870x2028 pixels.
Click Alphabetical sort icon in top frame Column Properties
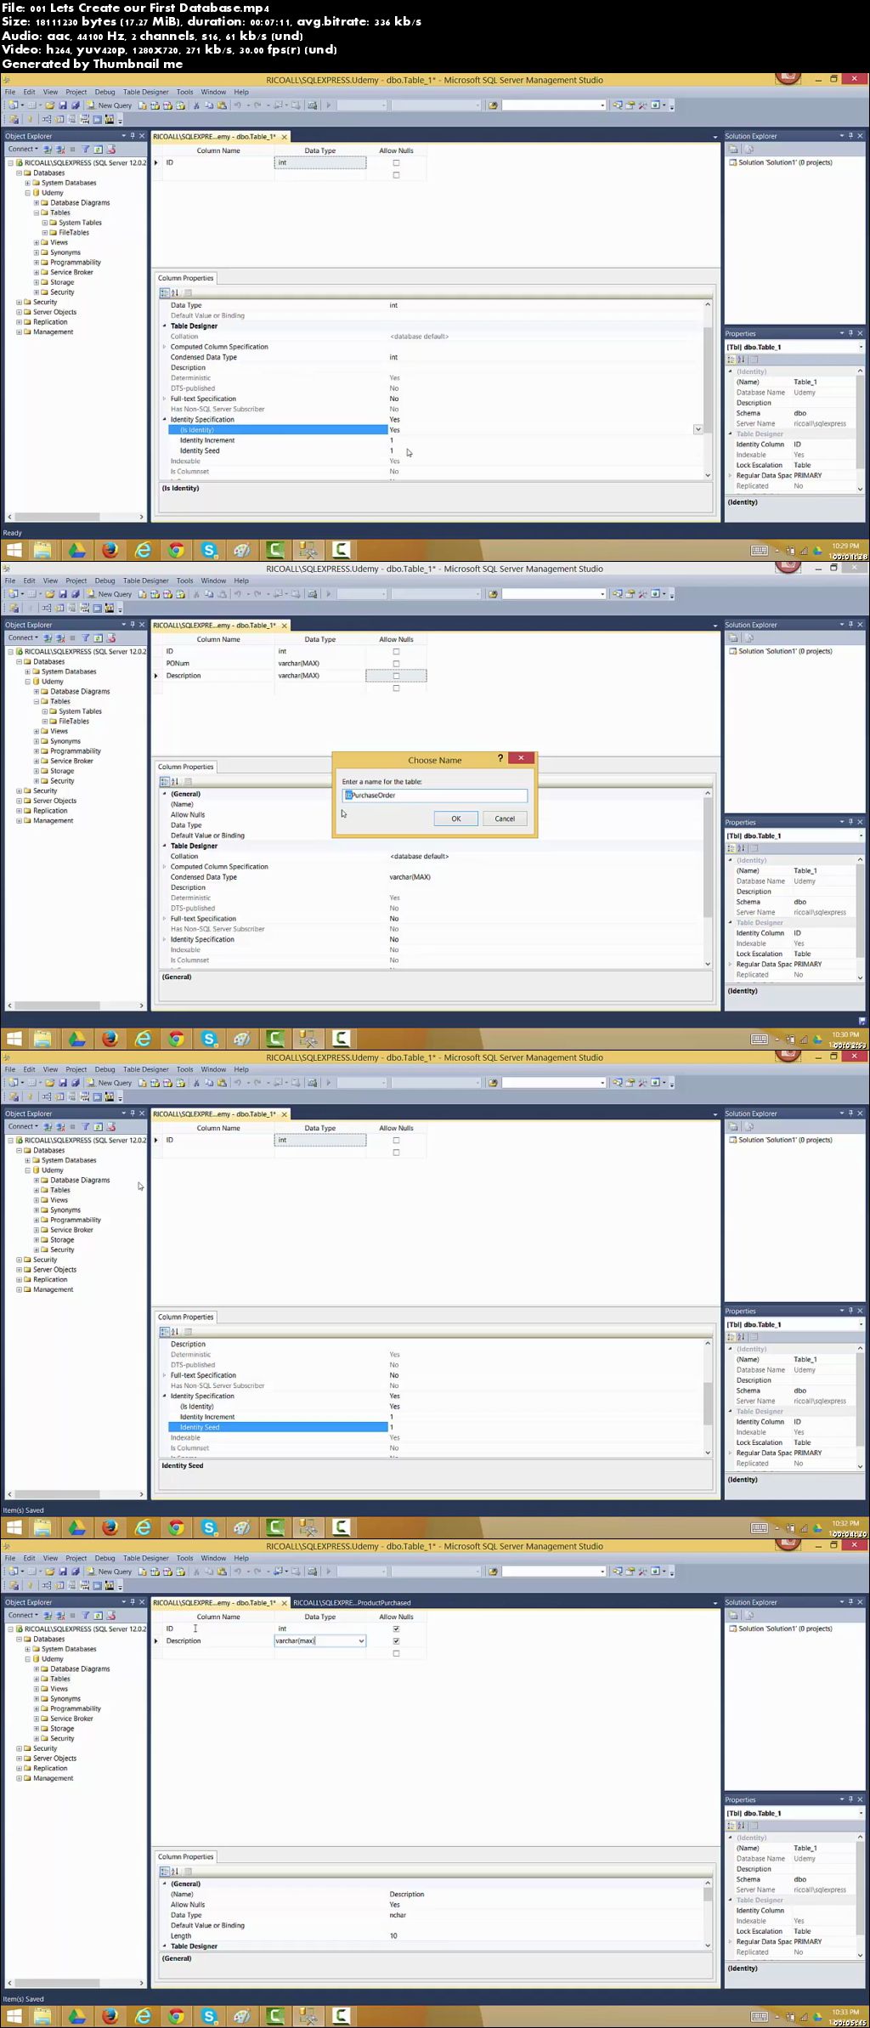pyautogui.click(x=175, y=292)
